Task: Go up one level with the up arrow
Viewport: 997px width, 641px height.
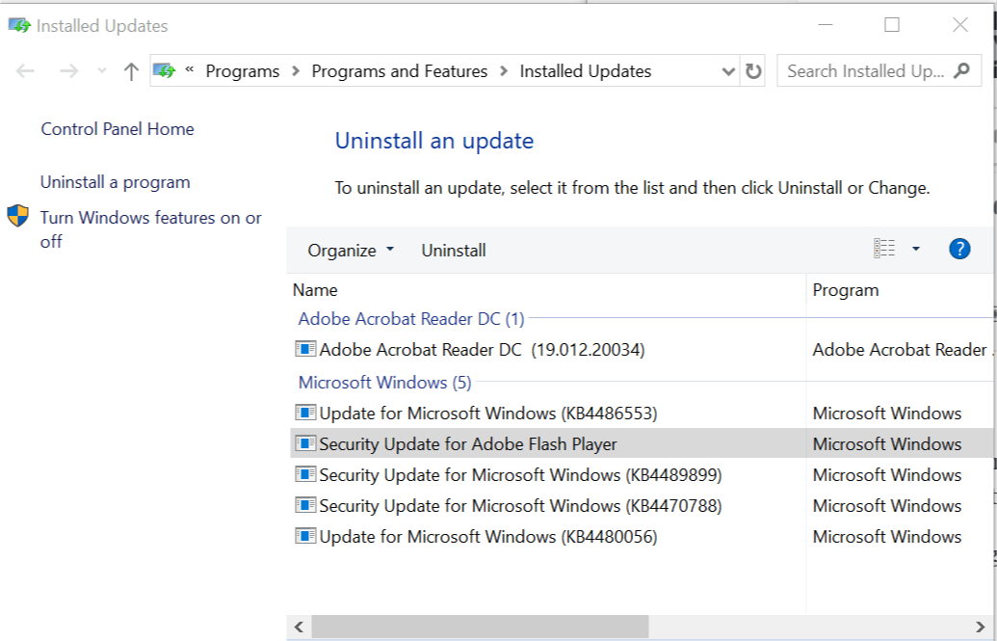Action: click(x=131, y=70)
